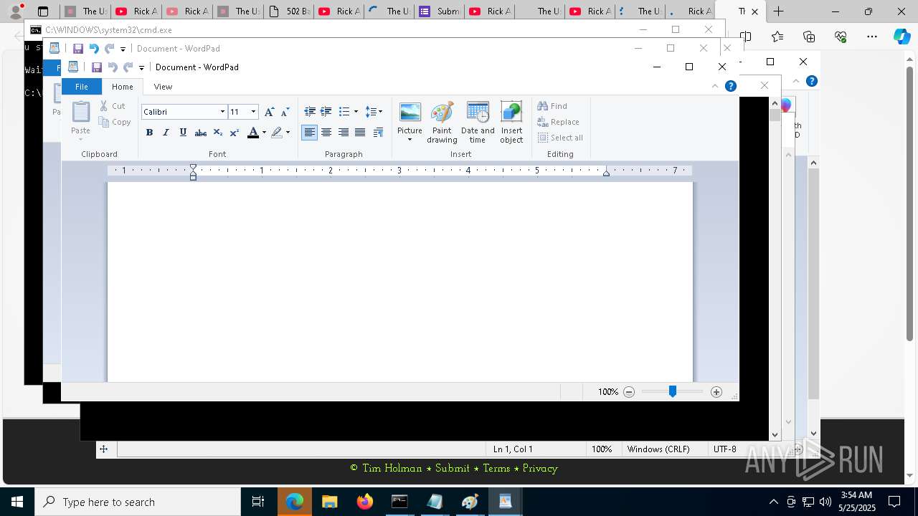The height and width of the screenshot is (516, 918).
Task: Click the Tim Holman link
Action: point(392,468)
